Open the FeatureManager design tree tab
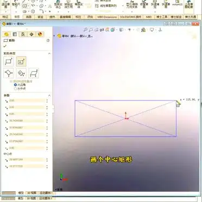This screenshot has height=202, width=202. [7, 34]
